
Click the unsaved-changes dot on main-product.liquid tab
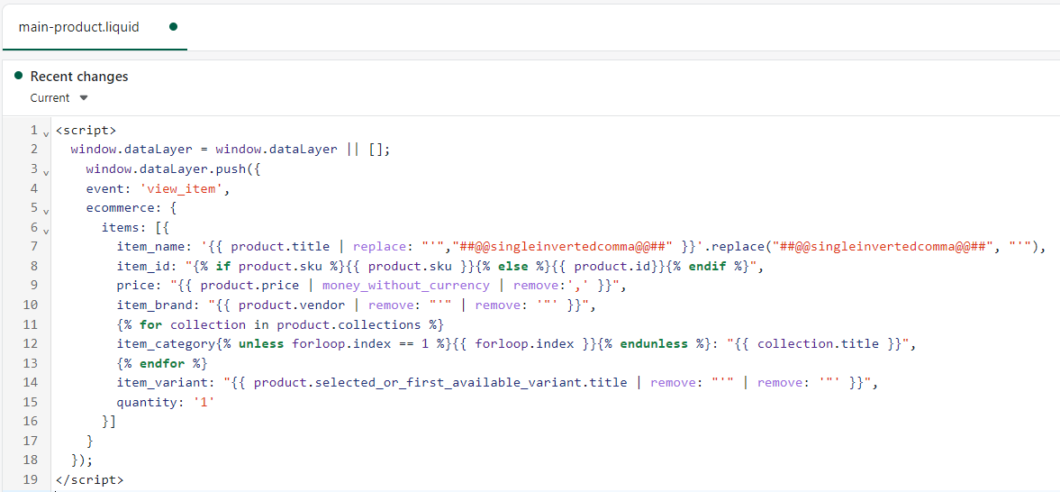click(x=173, y=27)
